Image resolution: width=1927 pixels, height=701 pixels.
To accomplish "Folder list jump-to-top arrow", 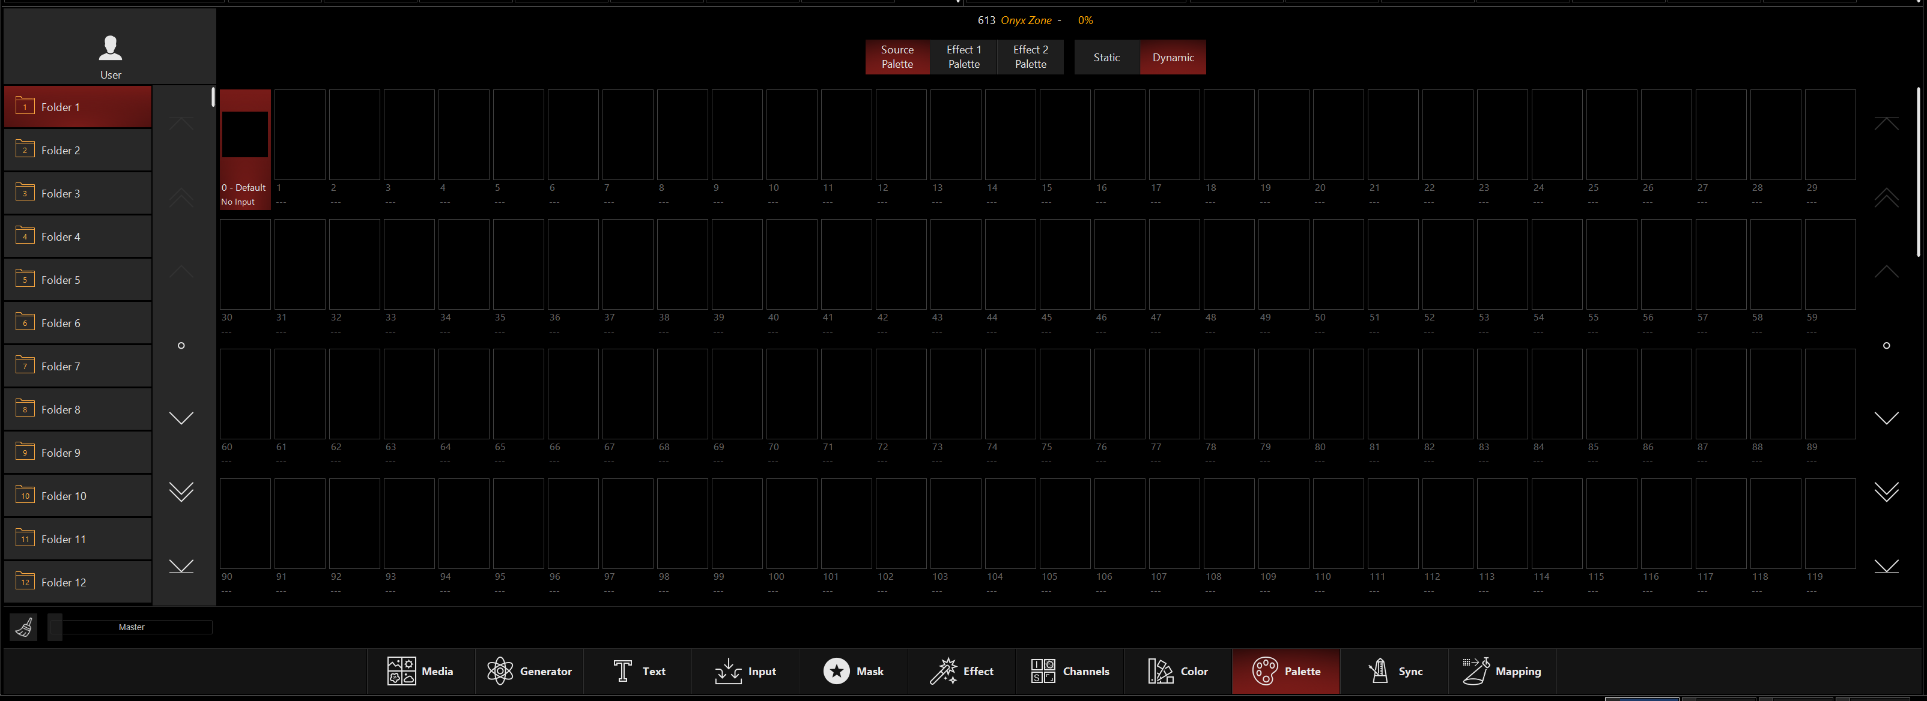I will click(181, 123).
